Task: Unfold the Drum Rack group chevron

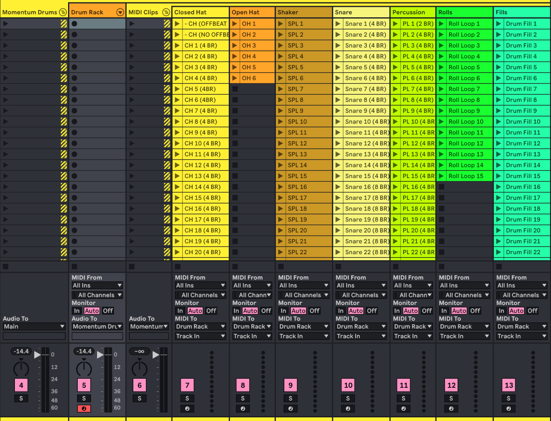Action: tap(120, 12)
